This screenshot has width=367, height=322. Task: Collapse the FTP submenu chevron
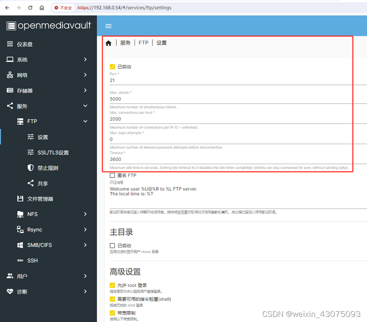click(85, 121)
